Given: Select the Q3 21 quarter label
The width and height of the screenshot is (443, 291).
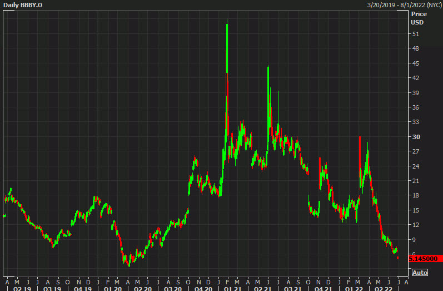Looking at the screenshot, I should 293,289.
